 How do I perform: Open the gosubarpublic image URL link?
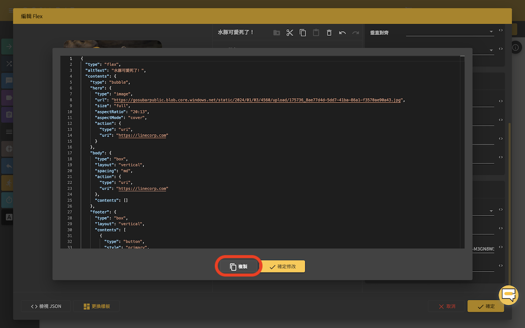pyautogui.click(x=257, y=100)
